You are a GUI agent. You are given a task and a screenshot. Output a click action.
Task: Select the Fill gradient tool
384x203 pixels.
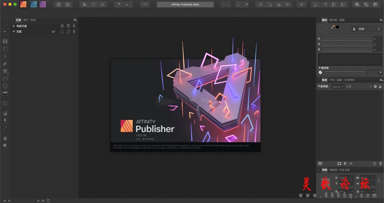5,113
